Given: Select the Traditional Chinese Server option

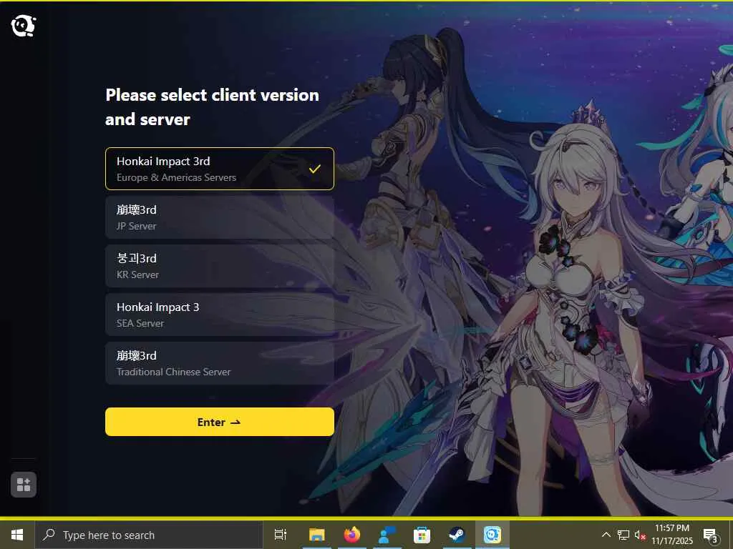Looking at the screenshot, I should click(220, 363).
